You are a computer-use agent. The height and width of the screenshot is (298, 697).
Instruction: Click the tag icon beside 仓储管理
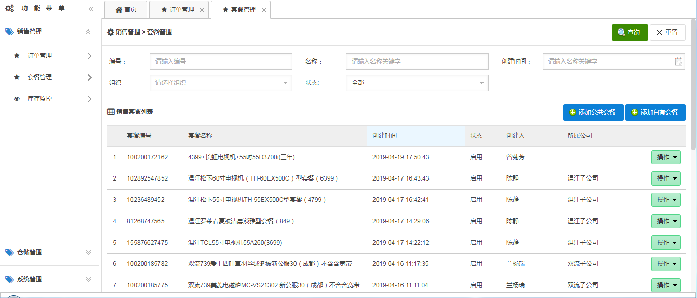[x=9, y=252]
